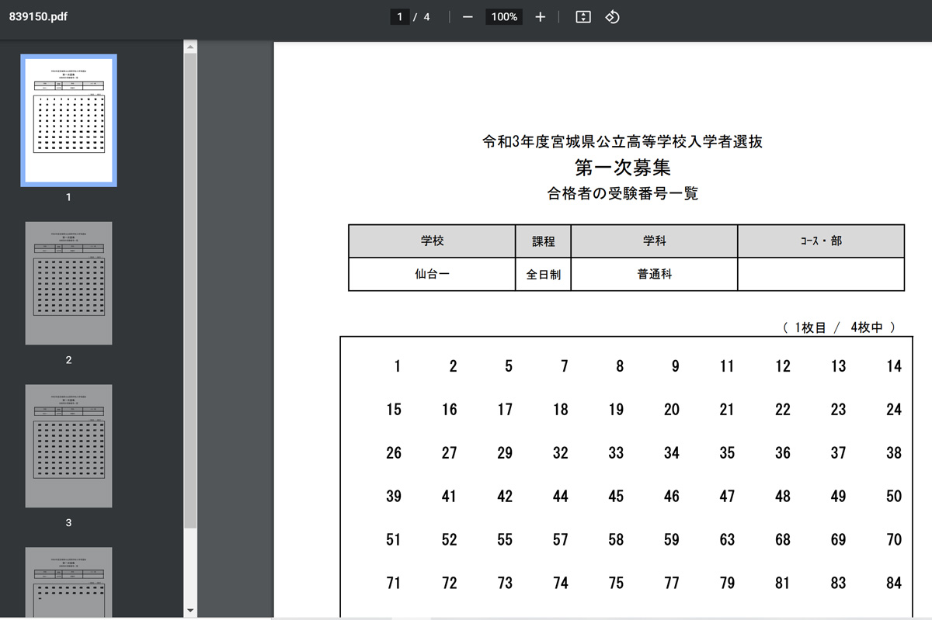
Task: Click the 第一次募集 heading in the document
Action: 623,167
